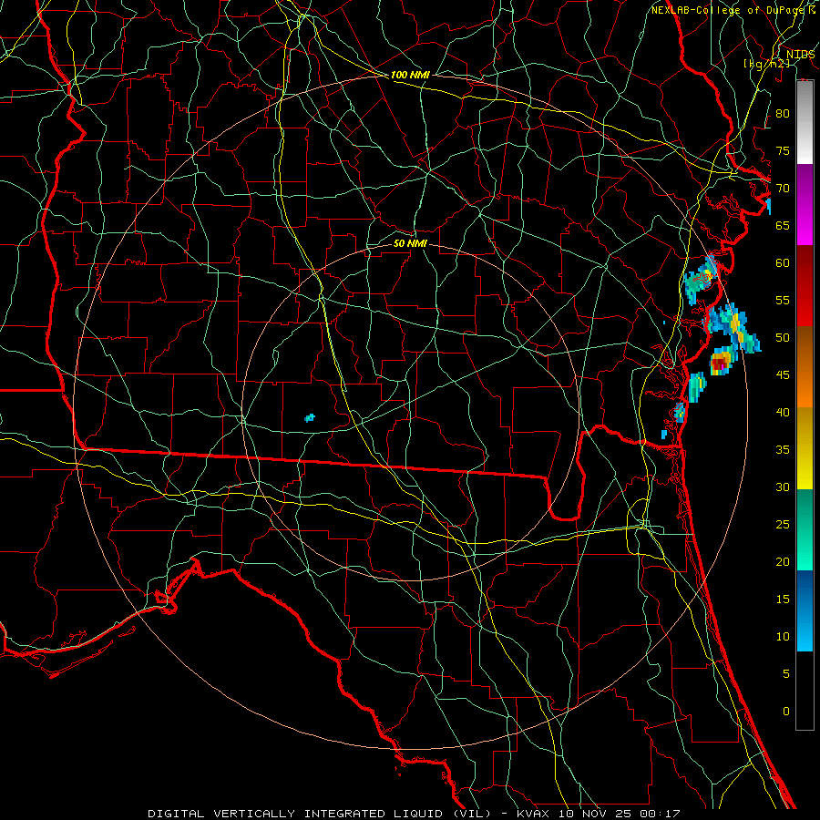Click the intense red-magenta storm cell core offshore
Screen dimensions: 820x820
click(720, 363)
